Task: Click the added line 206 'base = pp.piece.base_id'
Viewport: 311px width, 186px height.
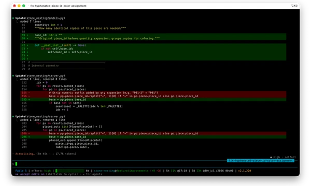Action: (x=153, y=137)
